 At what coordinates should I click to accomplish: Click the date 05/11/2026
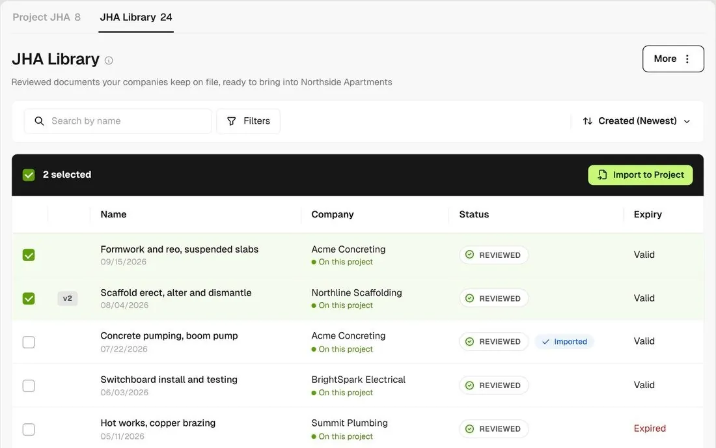tap(122, 436)
